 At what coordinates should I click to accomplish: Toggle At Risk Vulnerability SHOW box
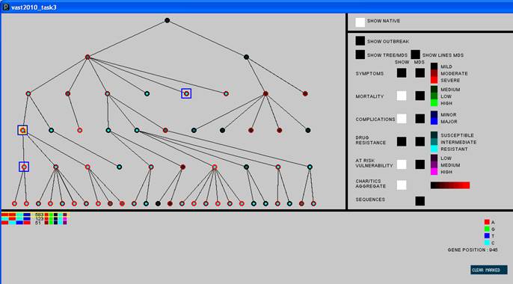tap(402, 164)
